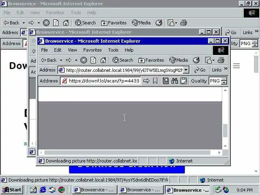Click Go button in rearmost window
Image resolution: width=260 pixels, height=195 pixels.
(231, 32)
